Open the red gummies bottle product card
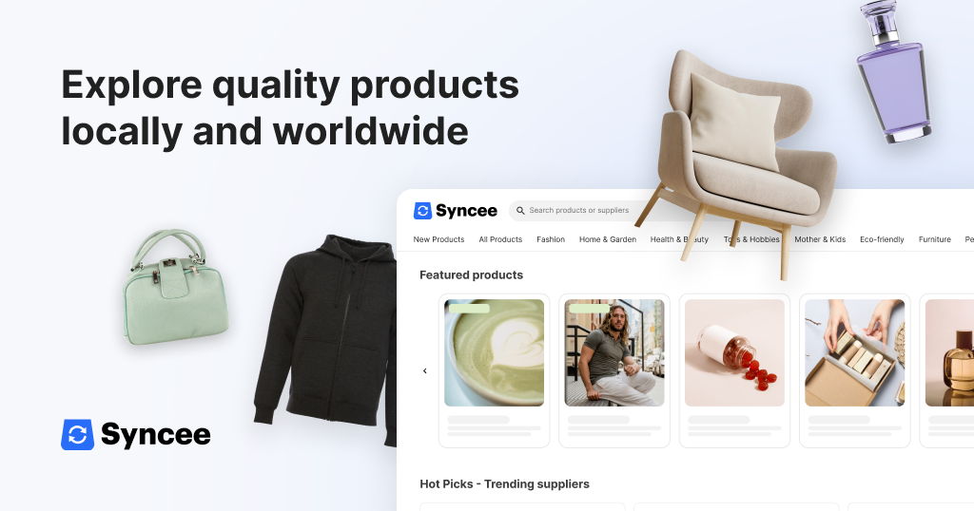Image resolution: width=974 pixels, height=511 pixels. pyautogui.click(x=735, y=370)
